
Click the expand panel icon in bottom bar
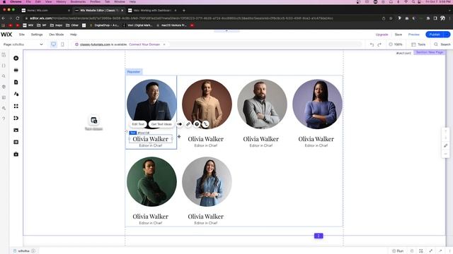click(x=431, y=251)
